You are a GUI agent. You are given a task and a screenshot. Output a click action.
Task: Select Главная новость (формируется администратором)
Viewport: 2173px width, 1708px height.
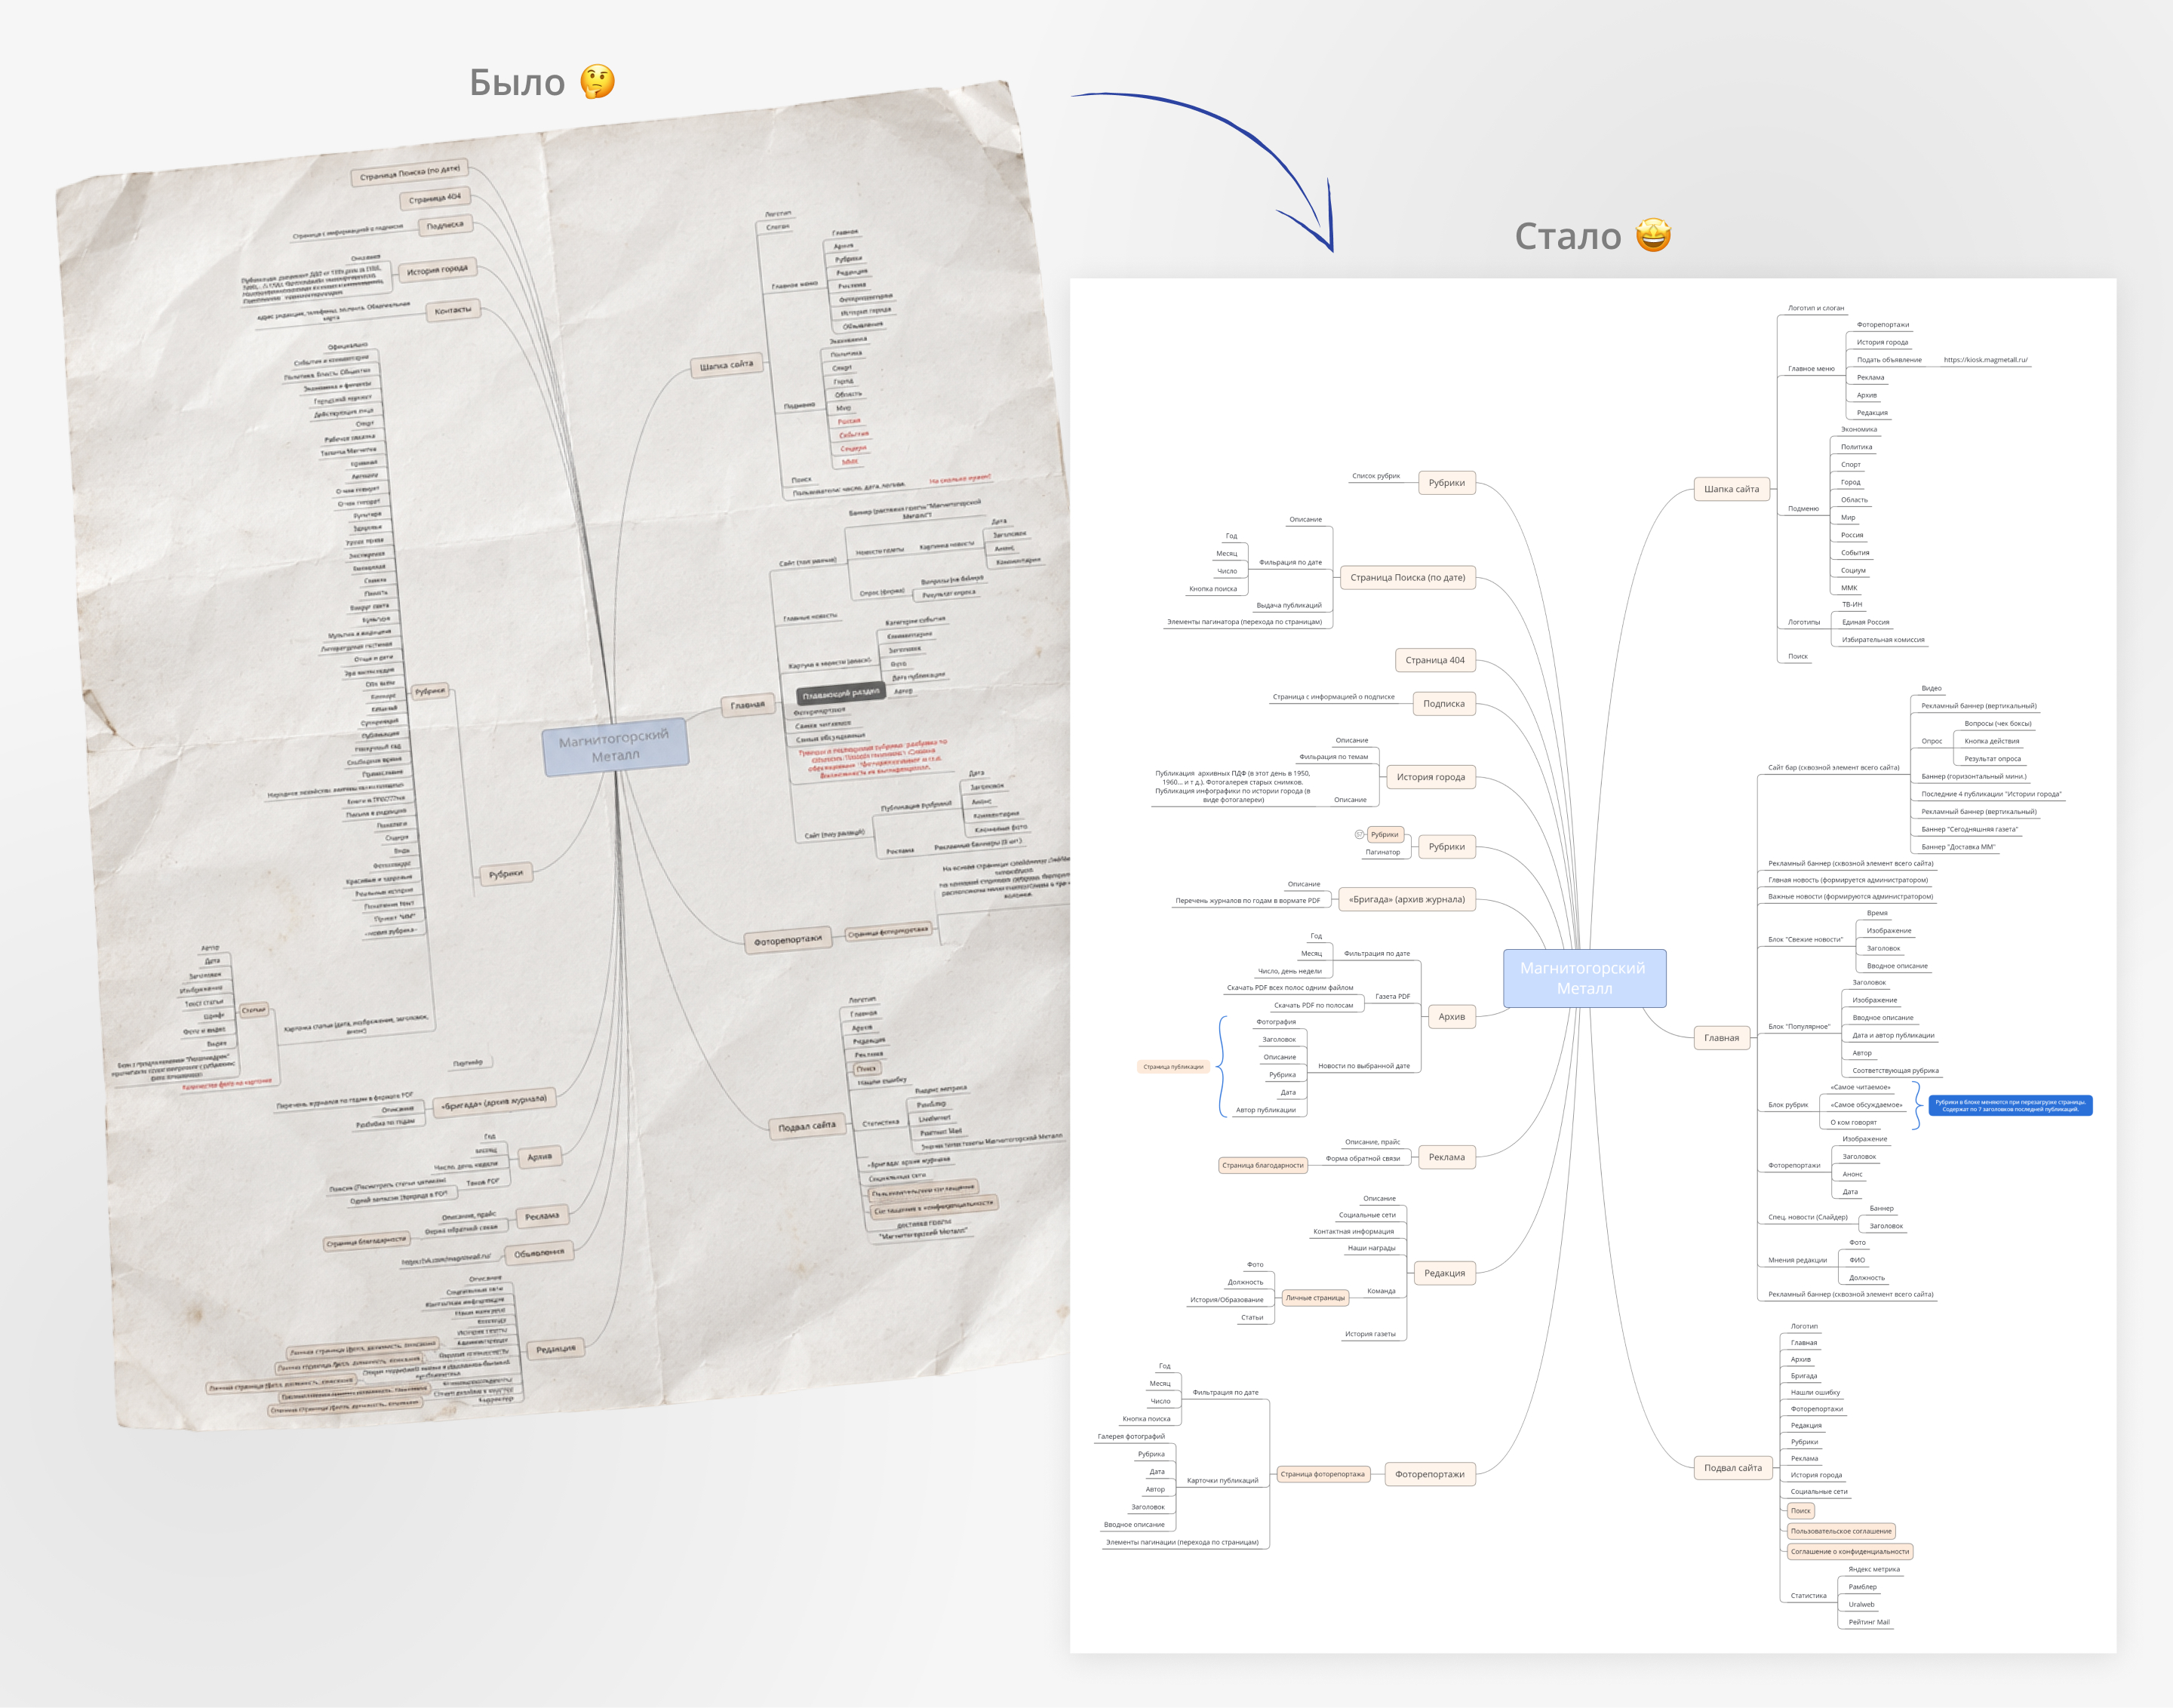(x=1847, y=880)
